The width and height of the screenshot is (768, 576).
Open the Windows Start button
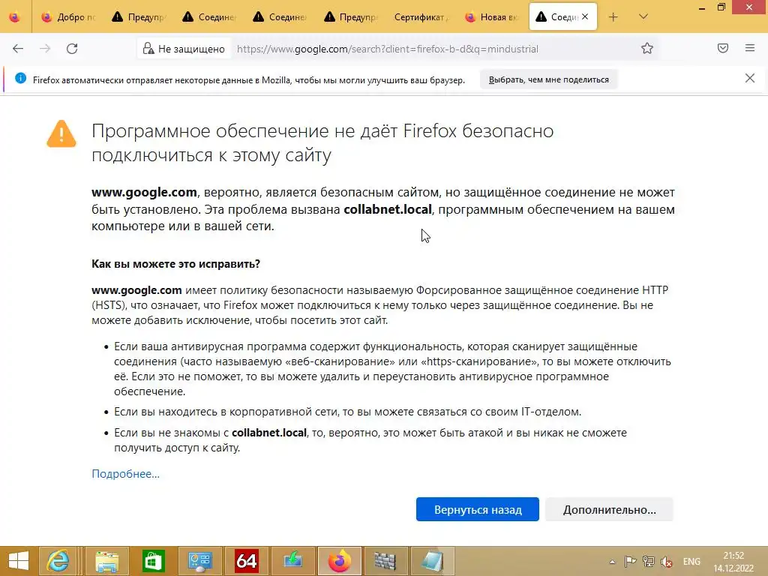(18, 561)
